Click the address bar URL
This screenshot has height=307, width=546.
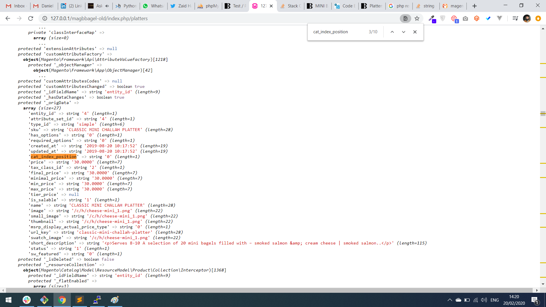coord(99,18)
